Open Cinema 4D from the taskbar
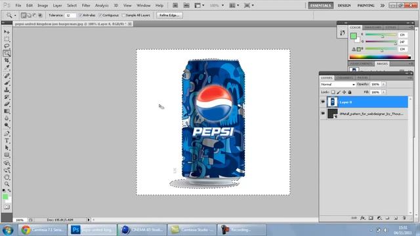This screenshot has height=236, width=420. tap(142, 229)
